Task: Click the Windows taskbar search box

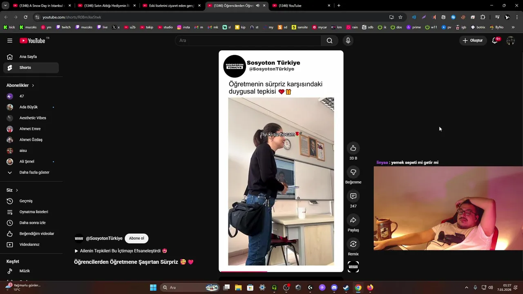Action: click(x=190, y=287)
